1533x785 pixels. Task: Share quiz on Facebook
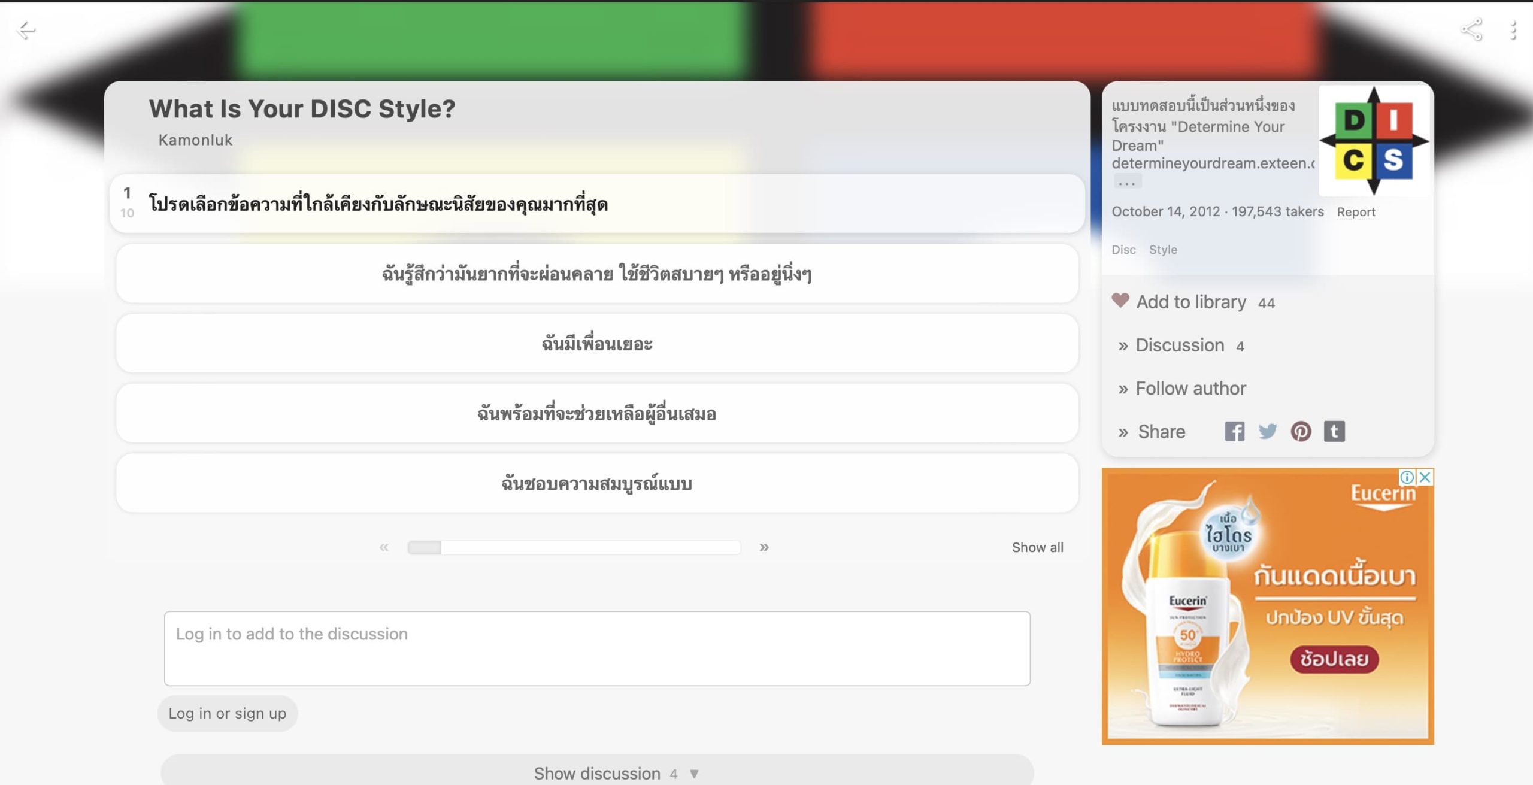(x=1234, y=431)
